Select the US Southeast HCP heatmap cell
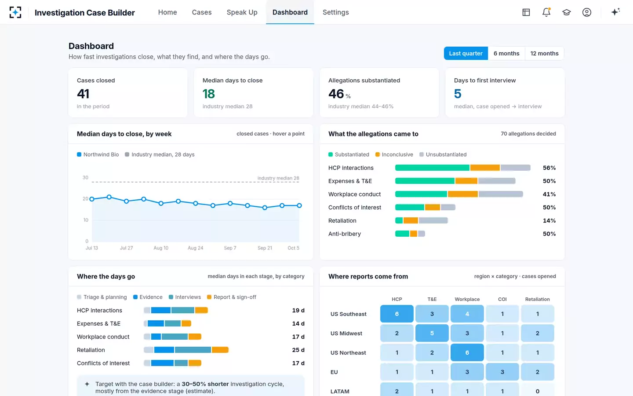This screenshot has height=396, width=633. pyautogui.click(x=397, y=314)
